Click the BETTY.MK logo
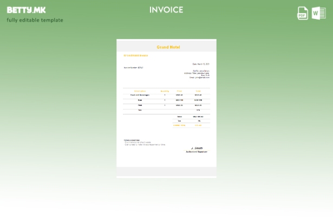Image resolution: width=333 pixels, height=217 pixels. (x=26, y=10)
